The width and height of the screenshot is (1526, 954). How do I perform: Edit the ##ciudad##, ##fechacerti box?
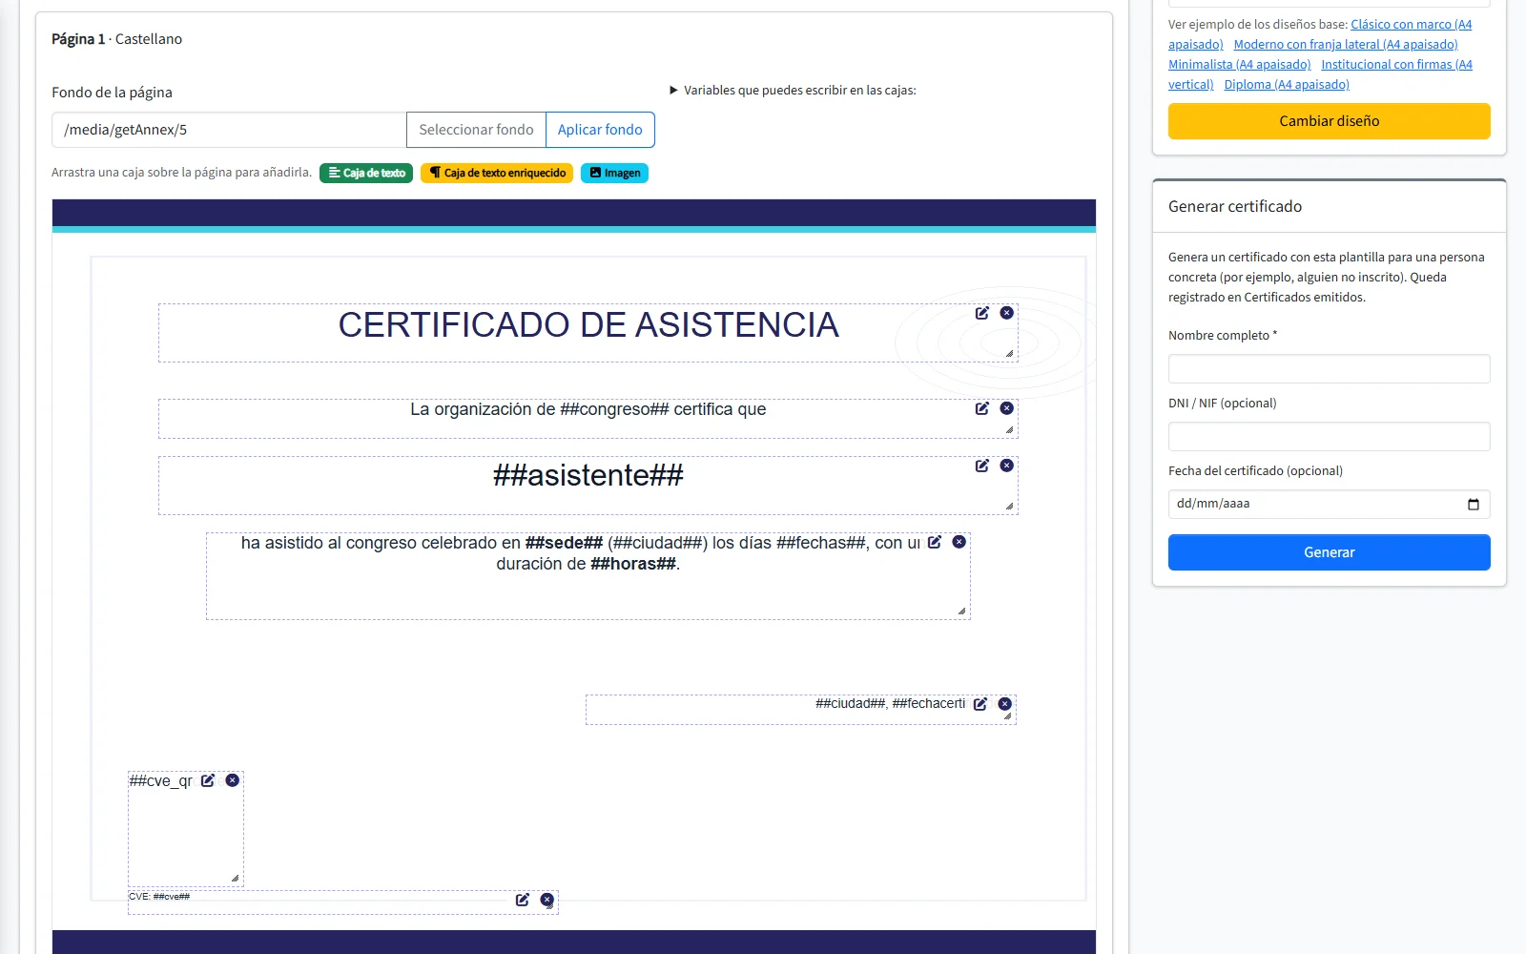pyautogui.click(x=980, y=704)
